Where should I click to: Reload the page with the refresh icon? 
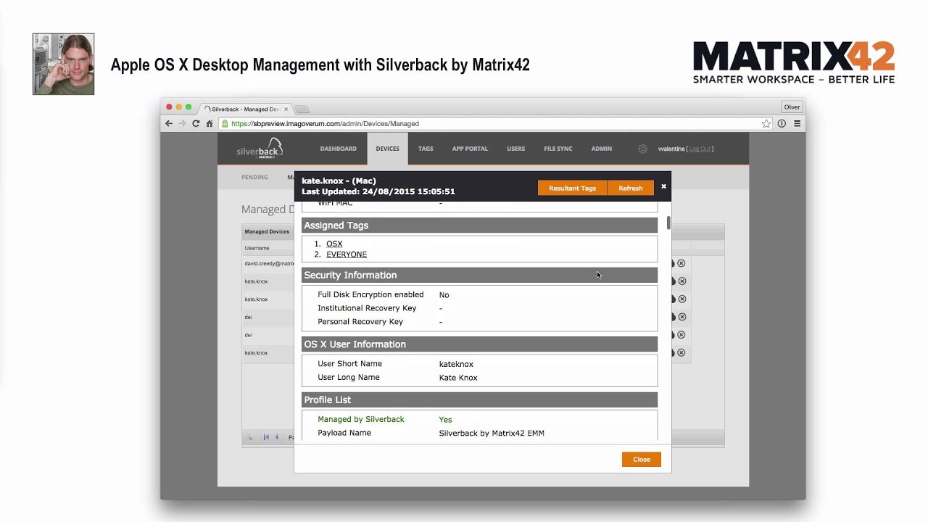click(x=196, y=124)
